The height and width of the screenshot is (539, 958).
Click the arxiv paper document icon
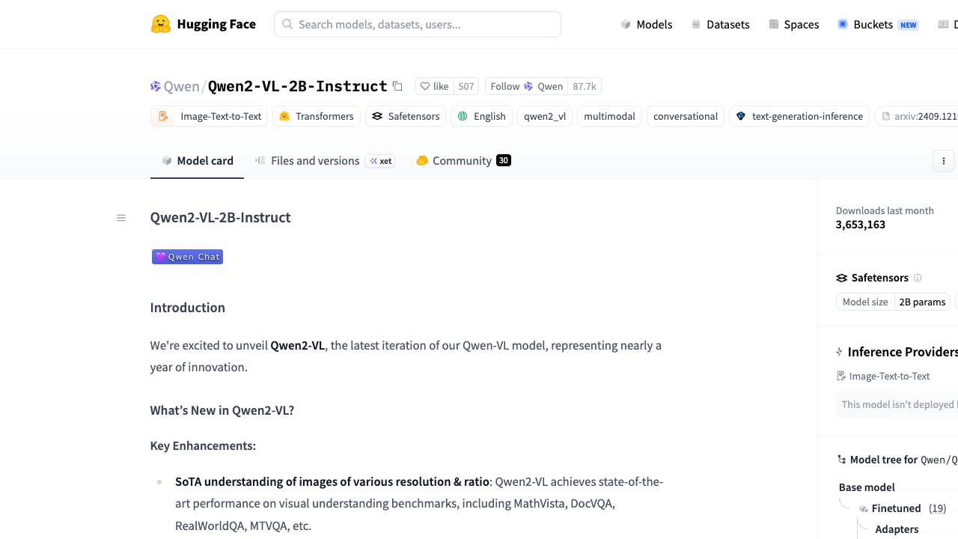coord(886,116)
